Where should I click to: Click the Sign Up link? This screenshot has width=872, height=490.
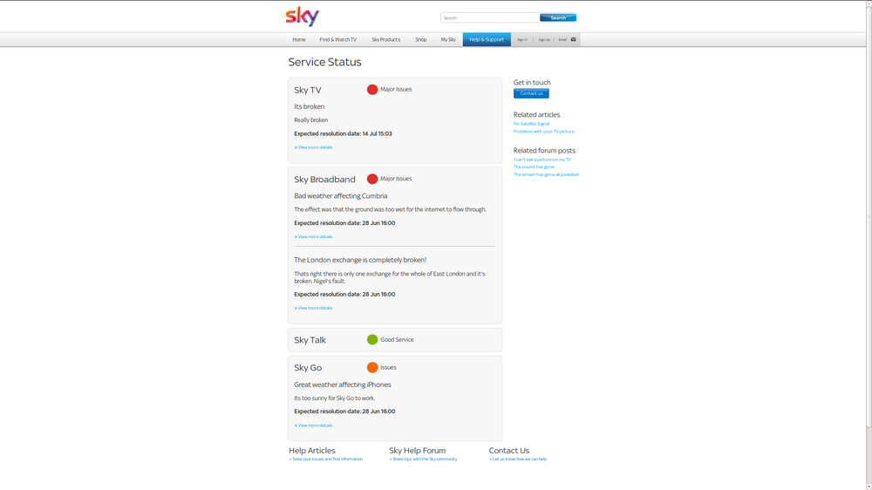pos(544,39)
